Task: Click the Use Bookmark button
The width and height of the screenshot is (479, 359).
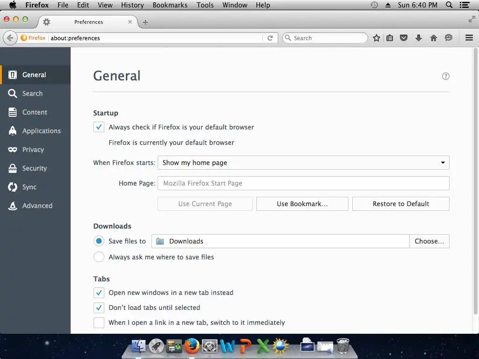Action: pyautogui.click(x=302, y=204)
